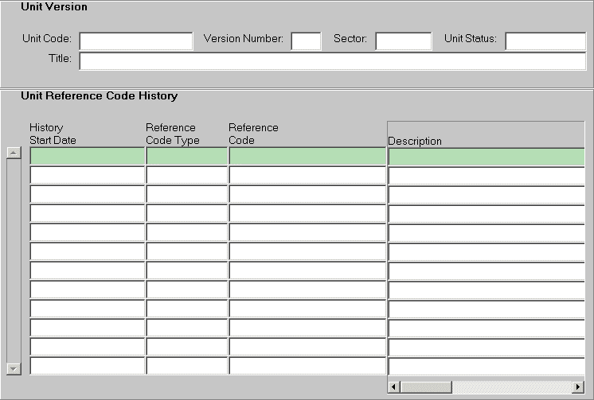Click the horizontal scrollbar left arrow
594x400 pixels.
coord(393,387)
